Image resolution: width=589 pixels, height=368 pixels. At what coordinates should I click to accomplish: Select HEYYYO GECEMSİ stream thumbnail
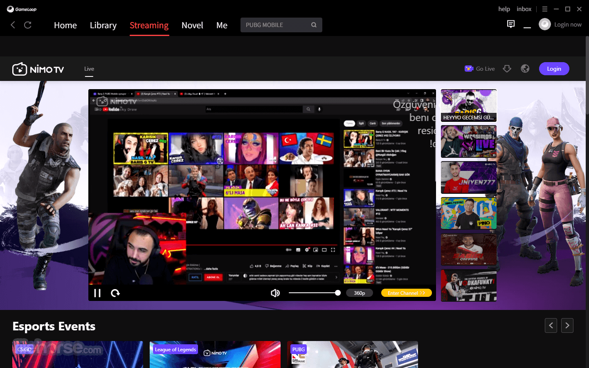[x=469, y=105]
